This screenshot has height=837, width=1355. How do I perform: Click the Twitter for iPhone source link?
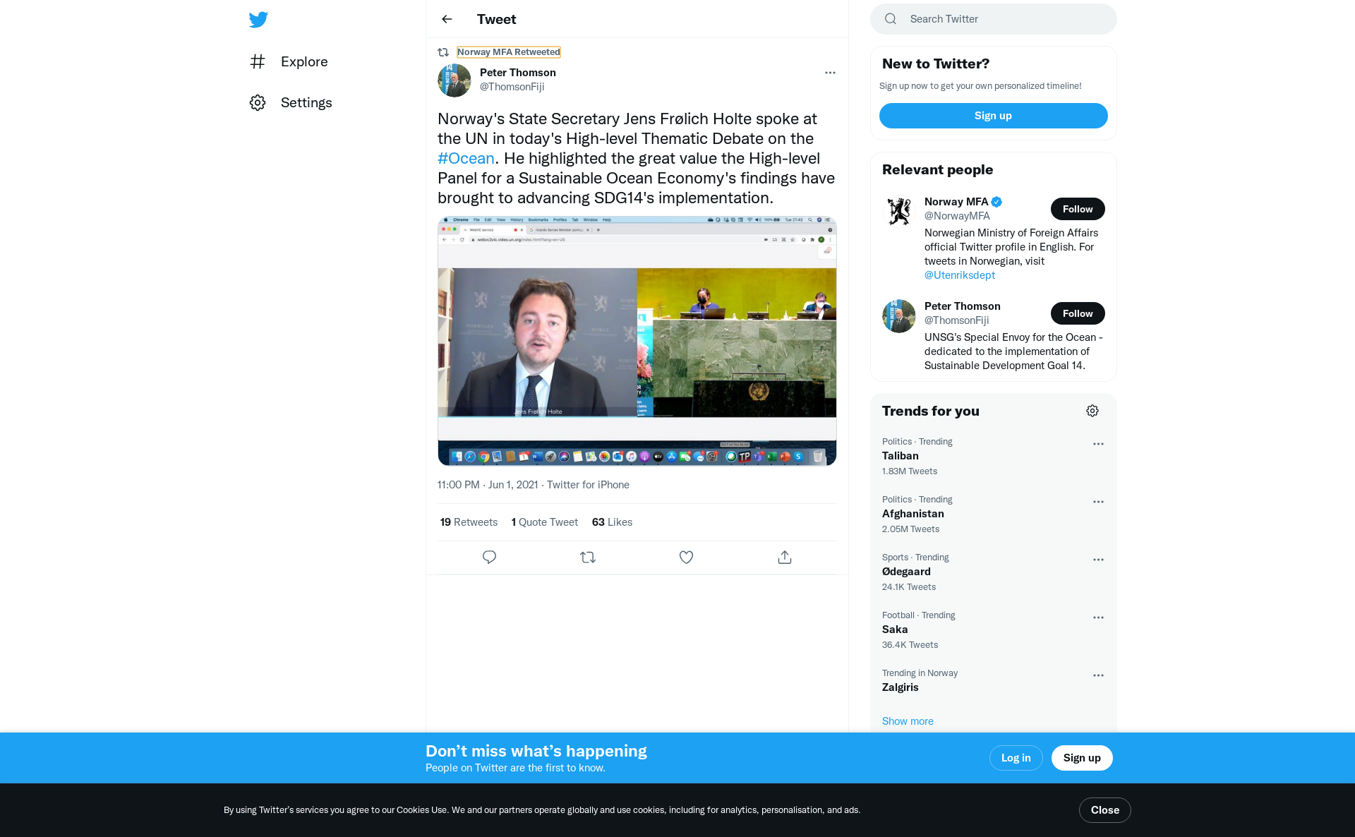(x=588, y=485)
